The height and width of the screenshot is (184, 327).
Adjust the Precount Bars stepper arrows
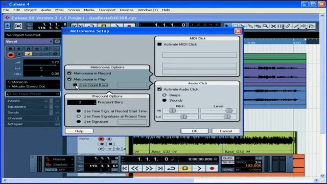[95, 102]
